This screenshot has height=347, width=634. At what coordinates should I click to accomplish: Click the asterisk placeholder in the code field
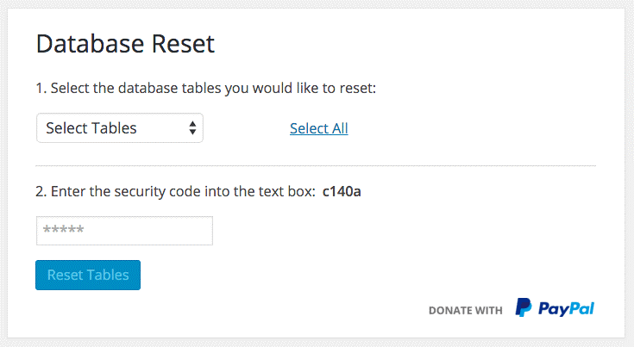(x=63, y=229)
